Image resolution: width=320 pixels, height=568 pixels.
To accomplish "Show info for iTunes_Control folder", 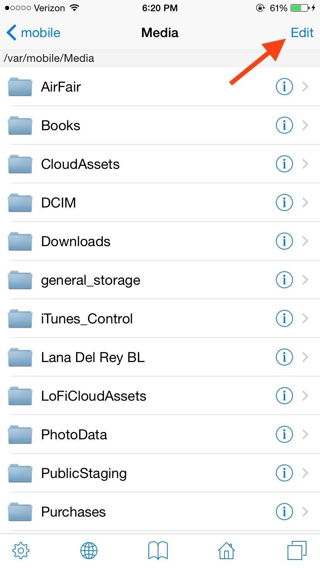I will coord(284,318).
